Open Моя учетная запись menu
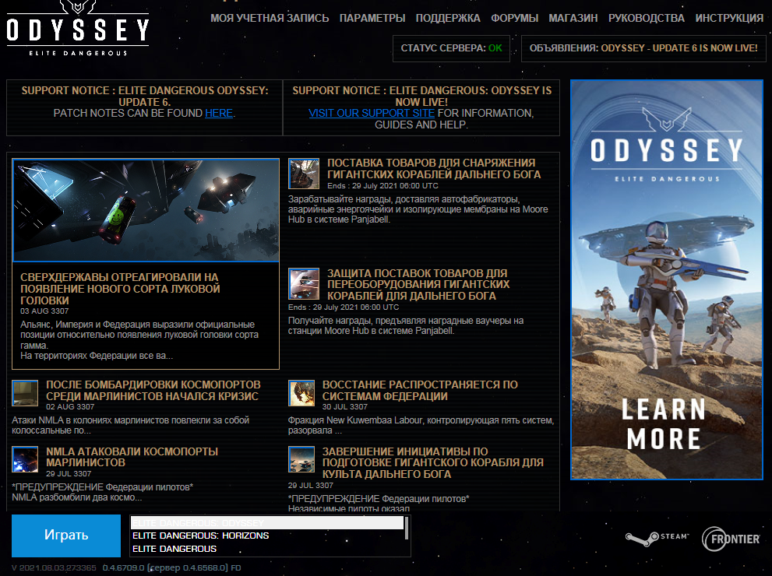The width and height of the screenshot is (772, 576). (x=270, y=18)
